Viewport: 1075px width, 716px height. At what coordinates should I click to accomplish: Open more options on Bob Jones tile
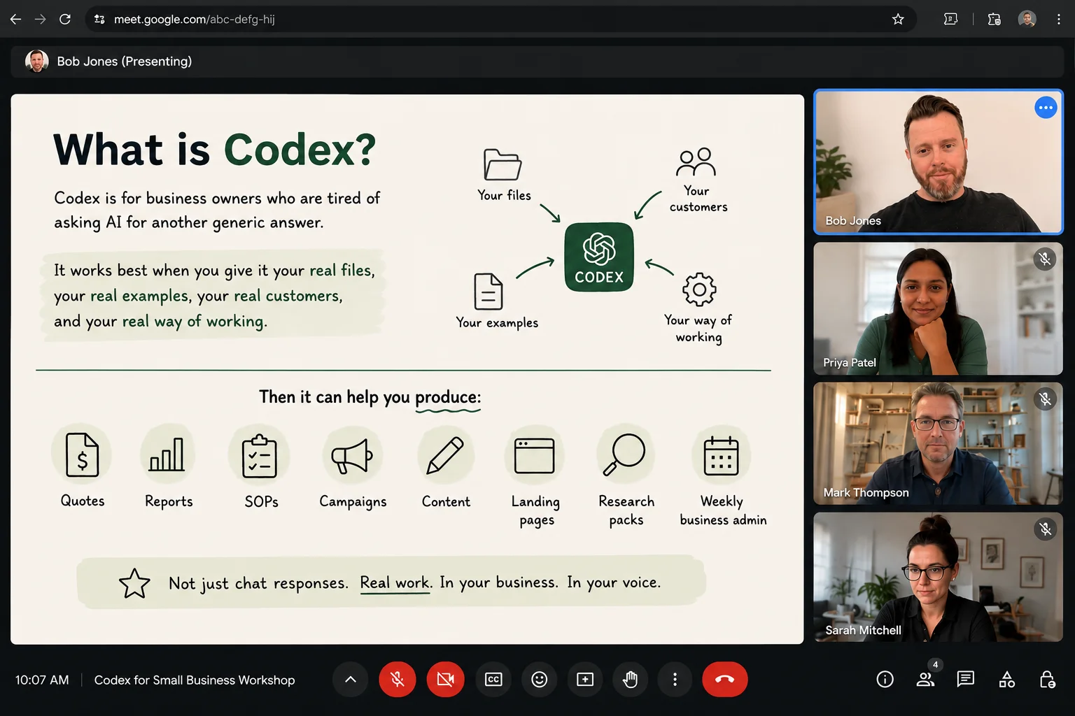click(1046, 108)
